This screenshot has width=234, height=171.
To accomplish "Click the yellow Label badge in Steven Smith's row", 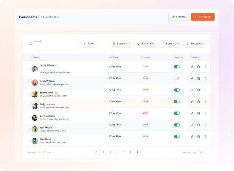I will pos(145,90).
